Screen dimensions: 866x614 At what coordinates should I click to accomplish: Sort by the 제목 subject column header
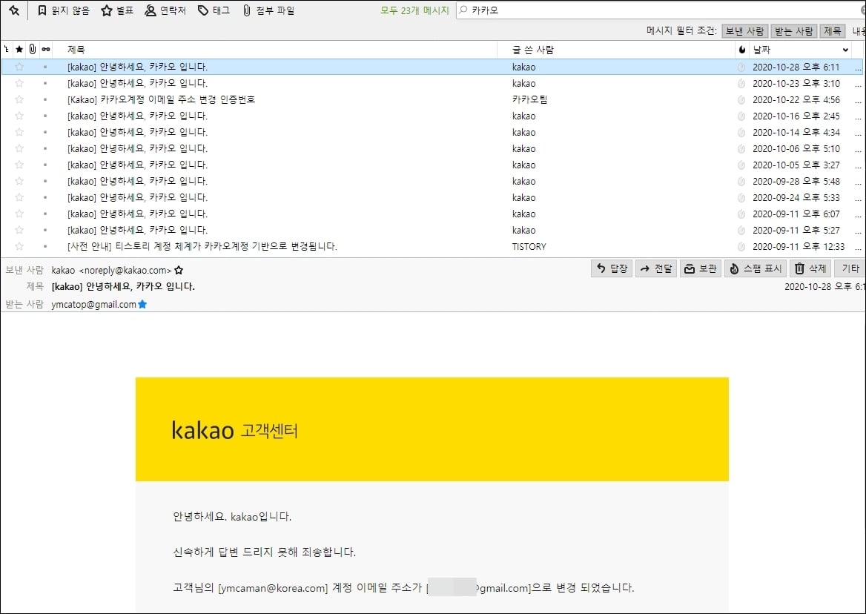pyautogui.click(x=276, y=50)
